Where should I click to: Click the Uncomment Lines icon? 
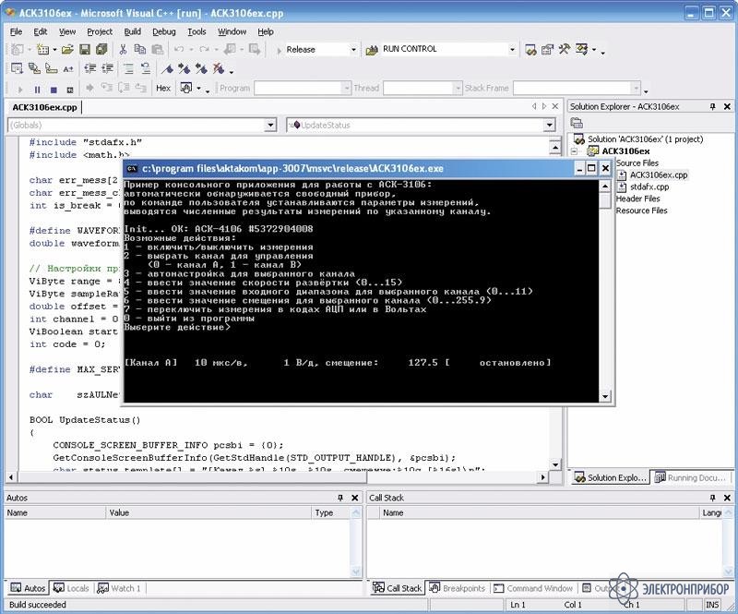pyautogui.click(x=146, y=69)
